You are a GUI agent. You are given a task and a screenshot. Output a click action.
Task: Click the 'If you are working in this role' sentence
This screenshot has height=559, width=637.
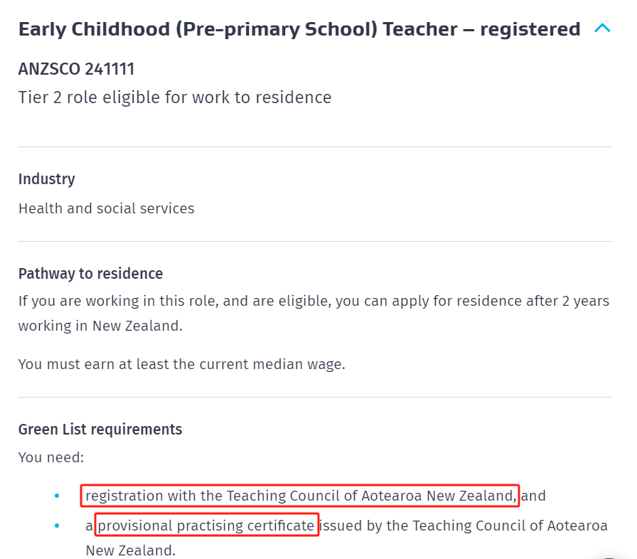point(314,301)
